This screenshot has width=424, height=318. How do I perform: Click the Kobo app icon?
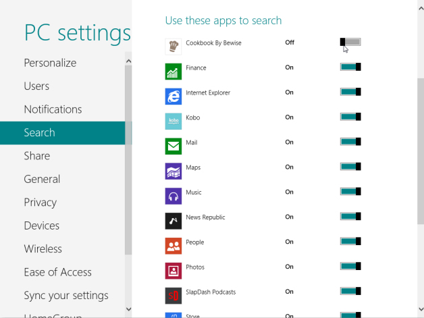tap(174, 122)
